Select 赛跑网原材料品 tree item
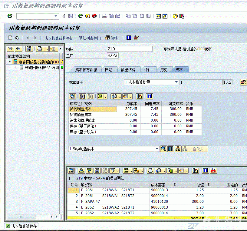The image size is (247, 231). tap(42, 68)
